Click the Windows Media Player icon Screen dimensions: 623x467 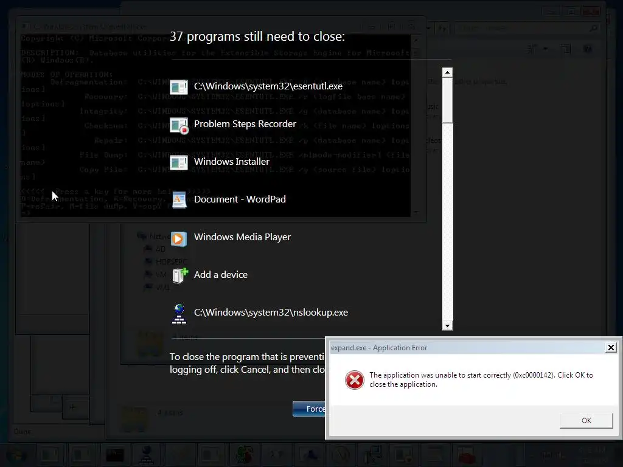pyautogui.click(x=179, y=238)
